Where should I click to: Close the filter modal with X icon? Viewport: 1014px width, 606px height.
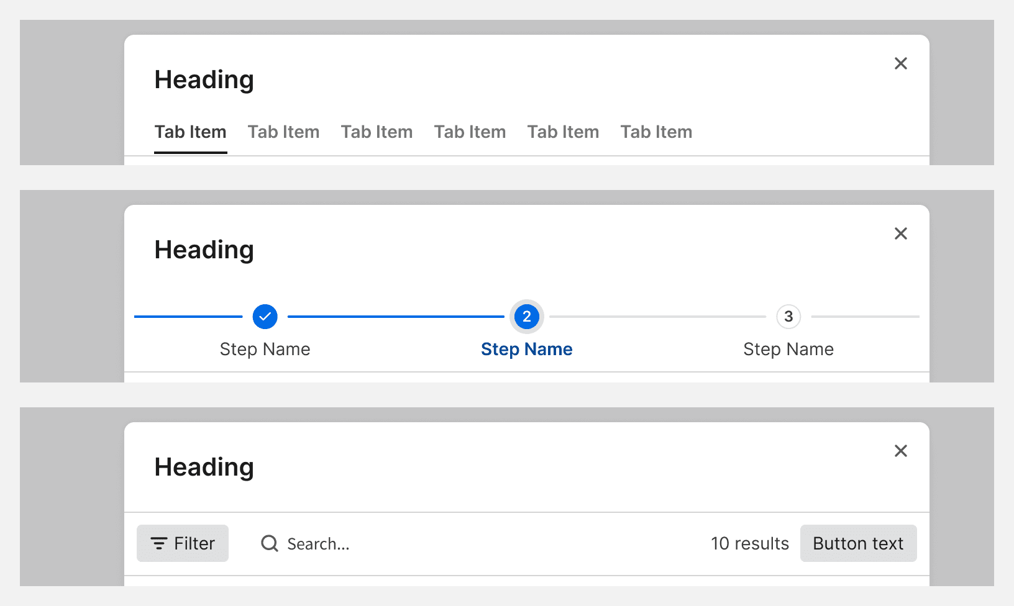tap(900, 451)
